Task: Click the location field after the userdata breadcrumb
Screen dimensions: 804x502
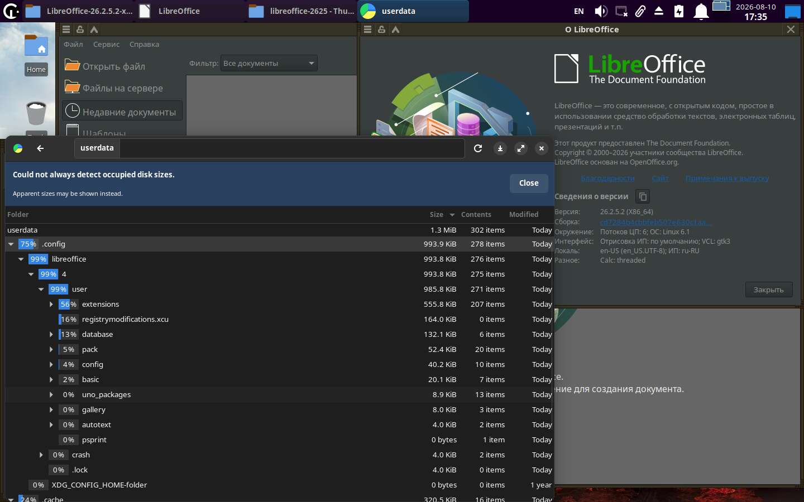Action: (x=292, y=148)
